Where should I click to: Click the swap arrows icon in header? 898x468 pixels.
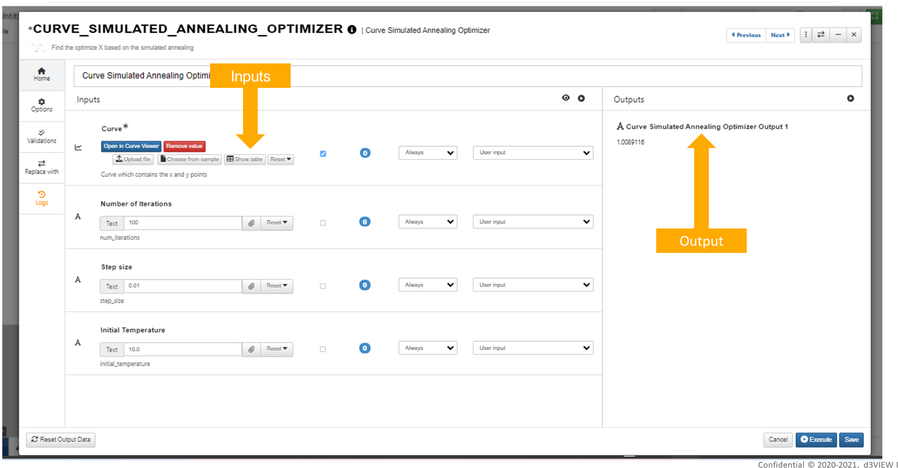tap(820, 35)
